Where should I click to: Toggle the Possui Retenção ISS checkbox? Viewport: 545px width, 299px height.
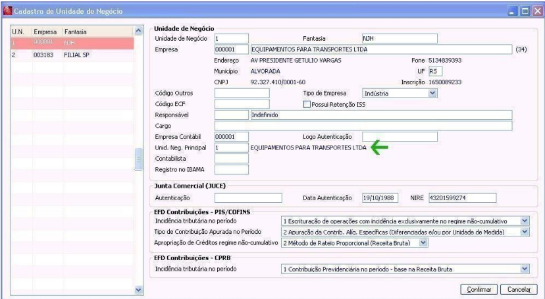pyautogui.click(x=307, y=104)
